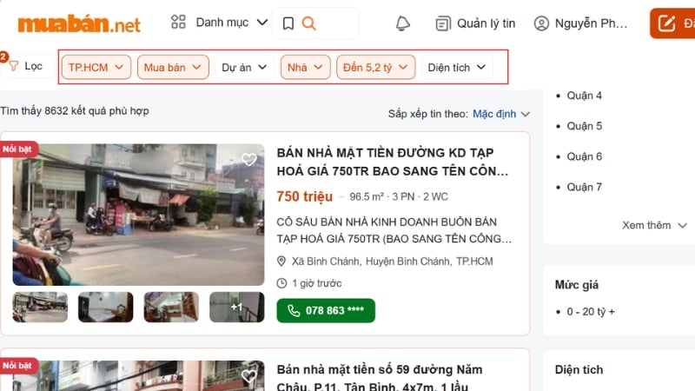The image size is (695, 391).
Task: Click the muaban.net logo
Action: 79,24
